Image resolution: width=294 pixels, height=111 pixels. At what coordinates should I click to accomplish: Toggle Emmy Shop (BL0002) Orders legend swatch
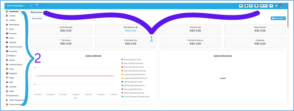click(x=122, y=67)
